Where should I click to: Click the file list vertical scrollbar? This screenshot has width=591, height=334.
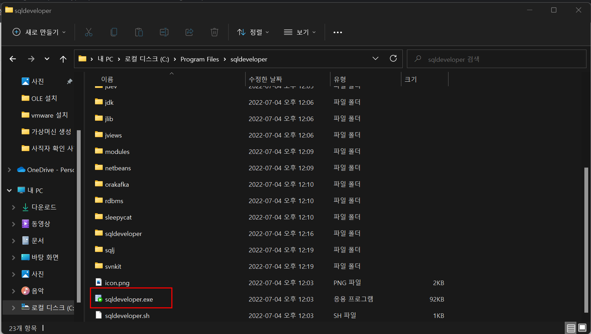coord(586,240)
